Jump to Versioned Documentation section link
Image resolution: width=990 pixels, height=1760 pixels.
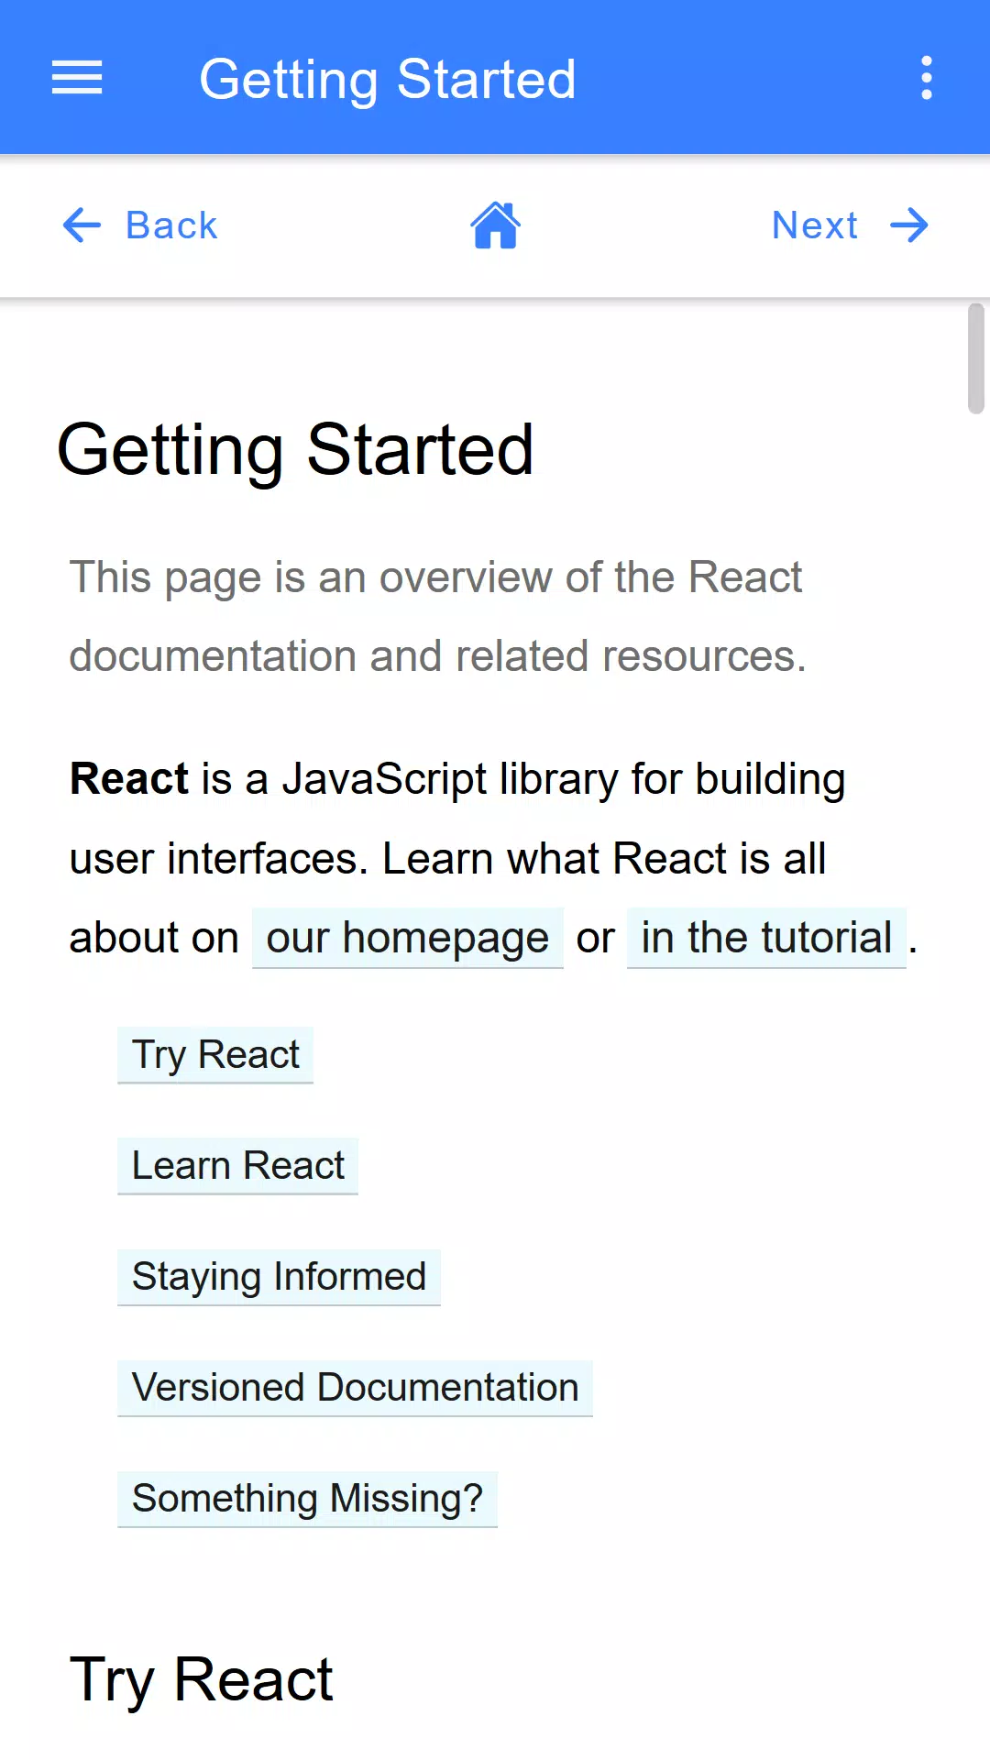point(355,1388)
